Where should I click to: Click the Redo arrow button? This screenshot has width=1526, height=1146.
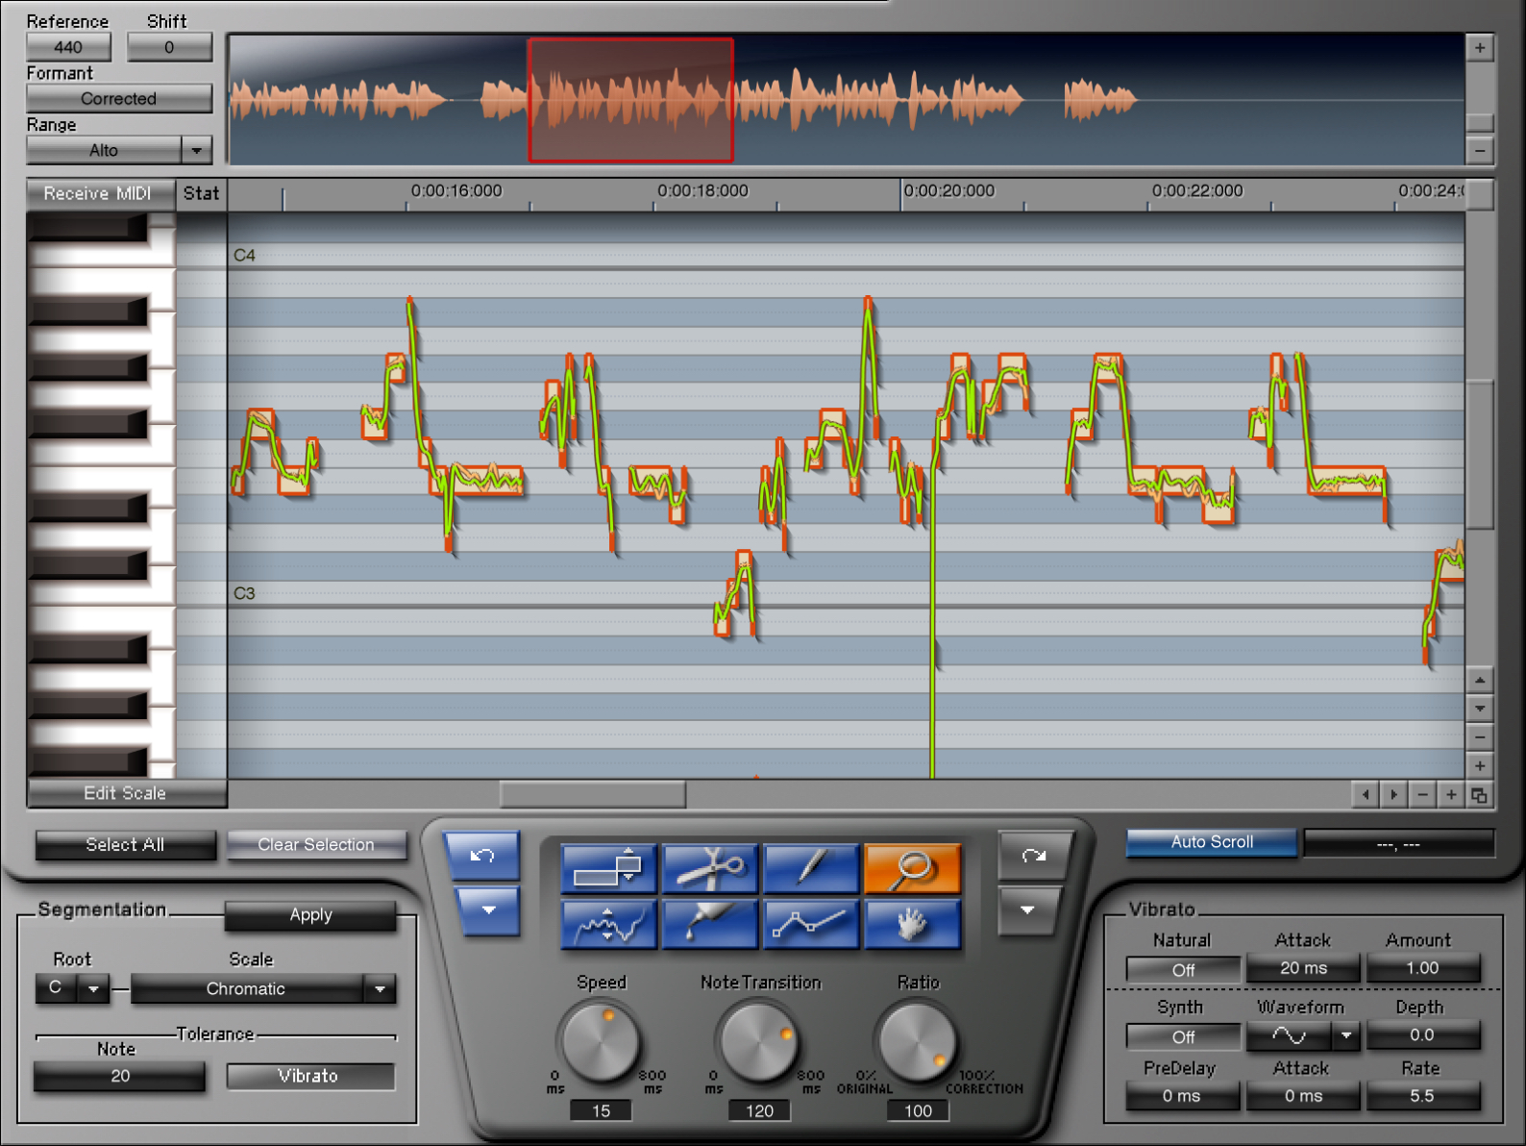coord(1034,856)
